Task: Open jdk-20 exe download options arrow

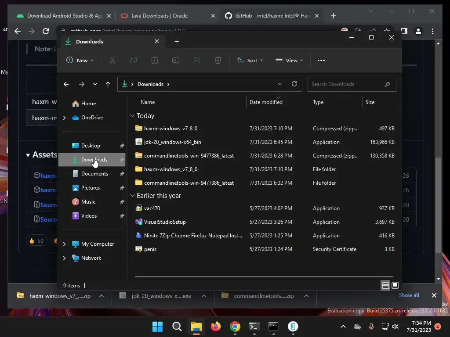Action: click(x=204, y=296)
